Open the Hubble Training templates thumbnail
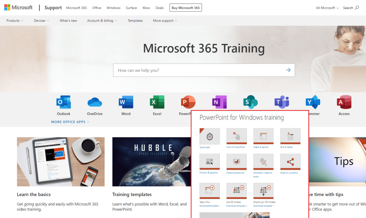Viewport: 366px width, 218px height. coord(152,162)
